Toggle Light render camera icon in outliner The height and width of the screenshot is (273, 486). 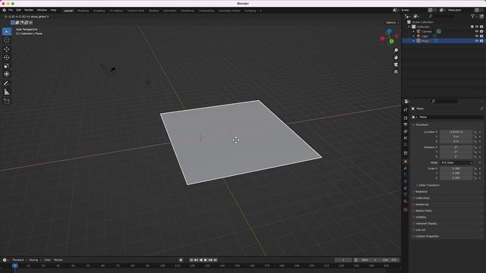tap(481, 36)
